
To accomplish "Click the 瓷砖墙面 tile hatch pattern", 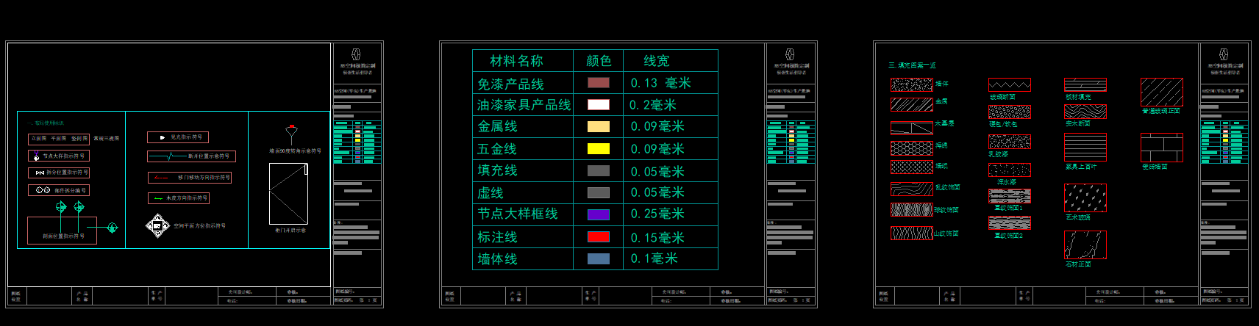I will click(1161, 148).
